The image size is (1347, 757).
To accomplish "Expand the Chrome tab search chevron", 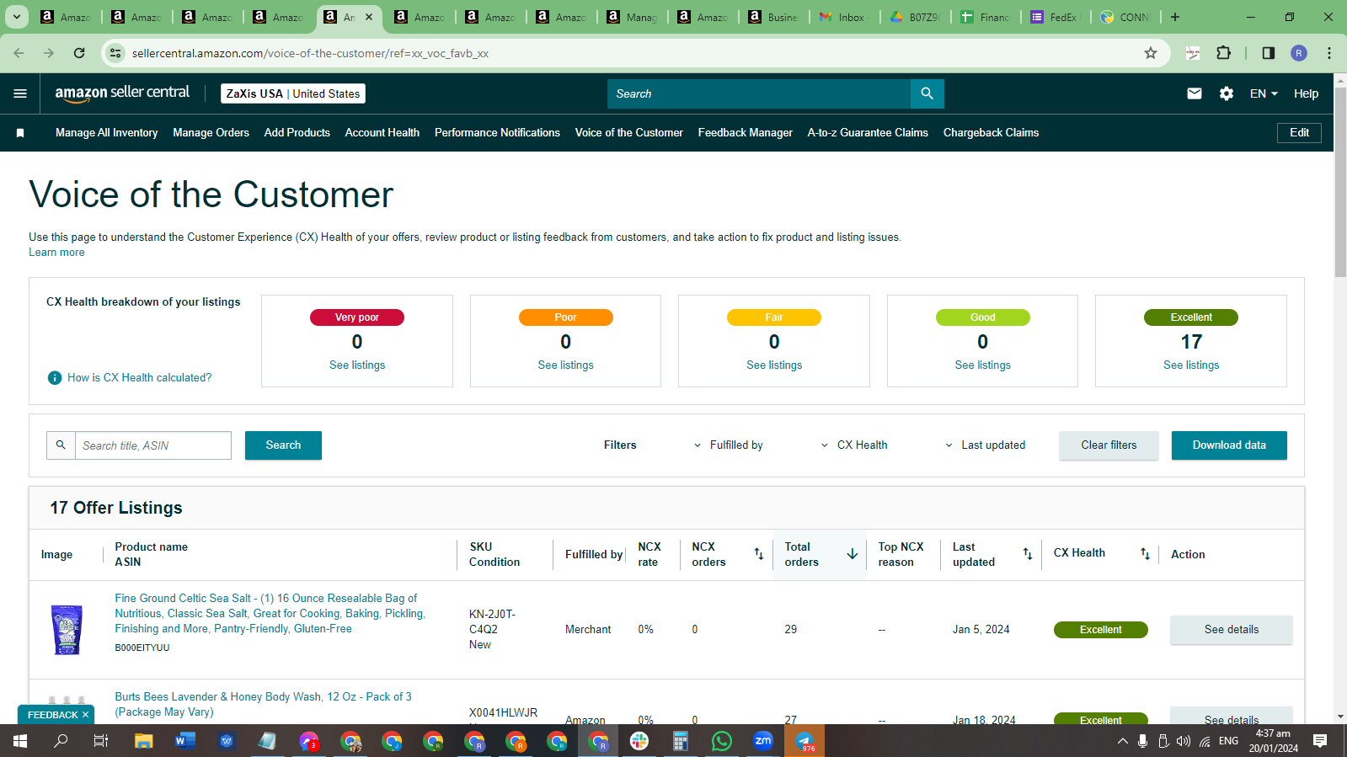I will tap(17, 17).
